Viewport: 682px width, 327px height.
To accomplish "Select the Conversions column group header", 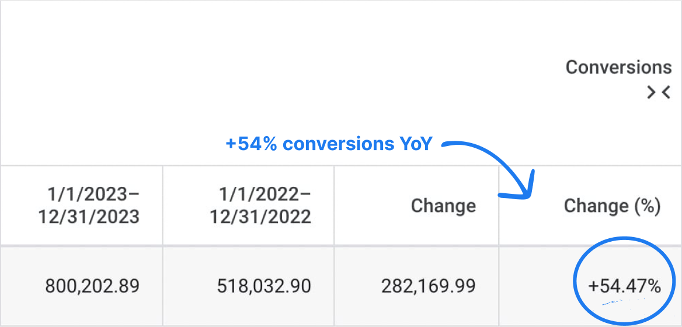I will (x=618, y=67).
